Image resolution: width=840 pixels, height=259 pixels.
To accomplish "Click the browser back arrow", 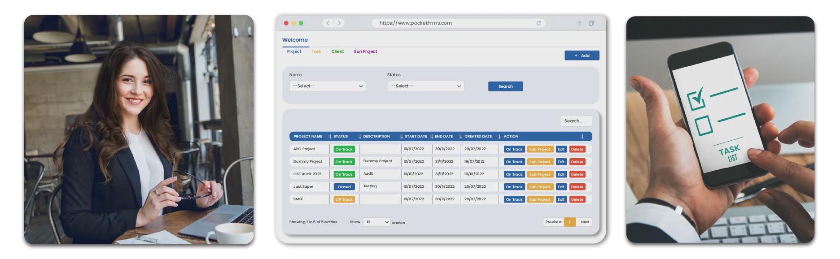I will (x=328, y=23).
